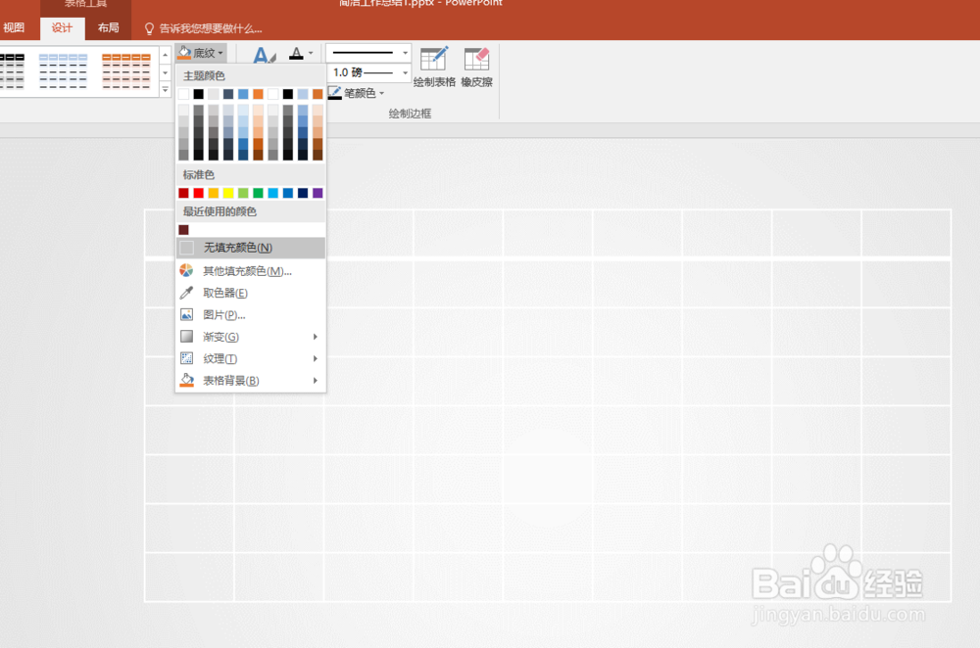Choose the 图片(P)... picture fill option
980x648 pixels.
(251, 314)
